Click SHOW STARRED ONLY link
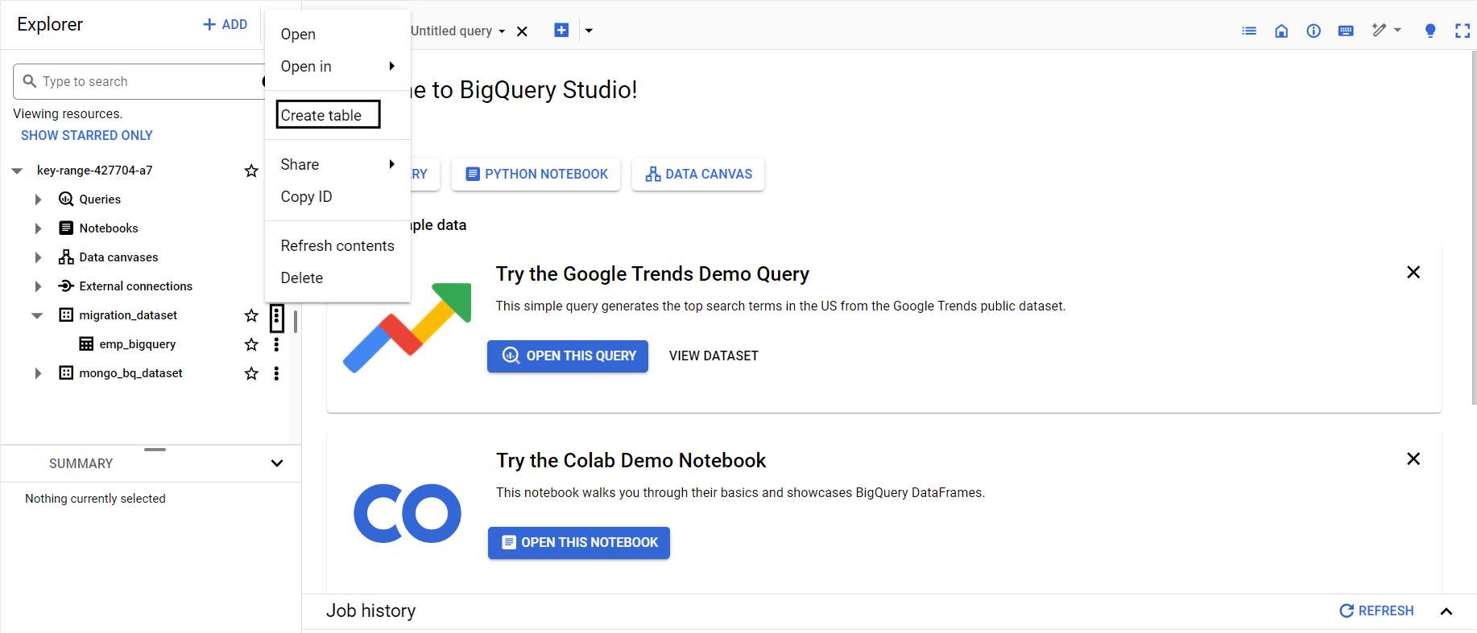 pos(87,135)
